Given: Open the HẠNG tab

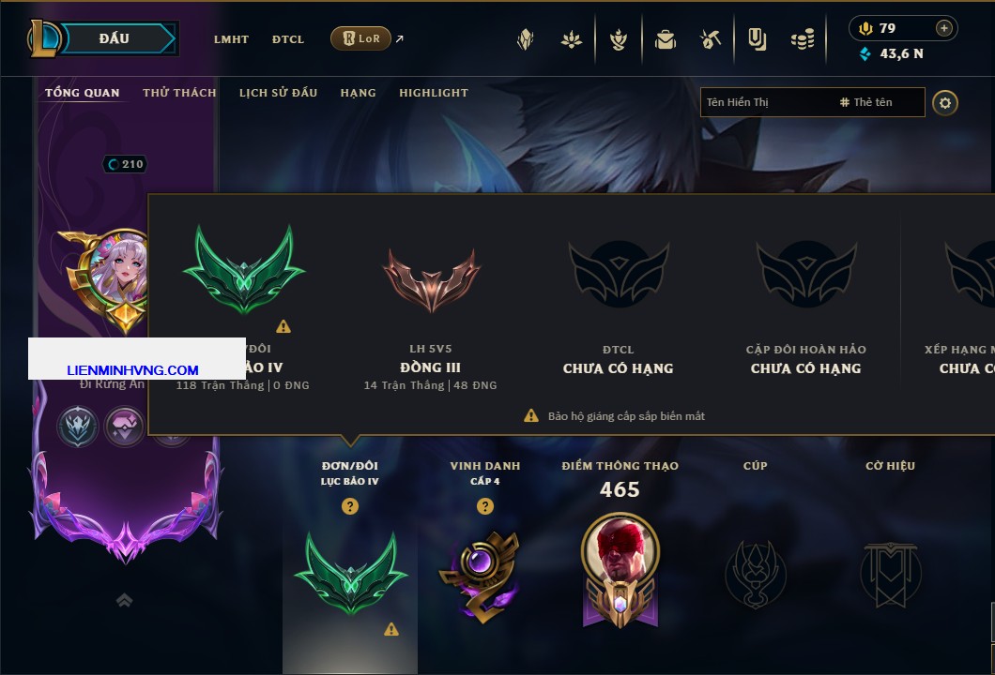Looking at the screenshot, I should pyautogui.click(x=358, y=93).
